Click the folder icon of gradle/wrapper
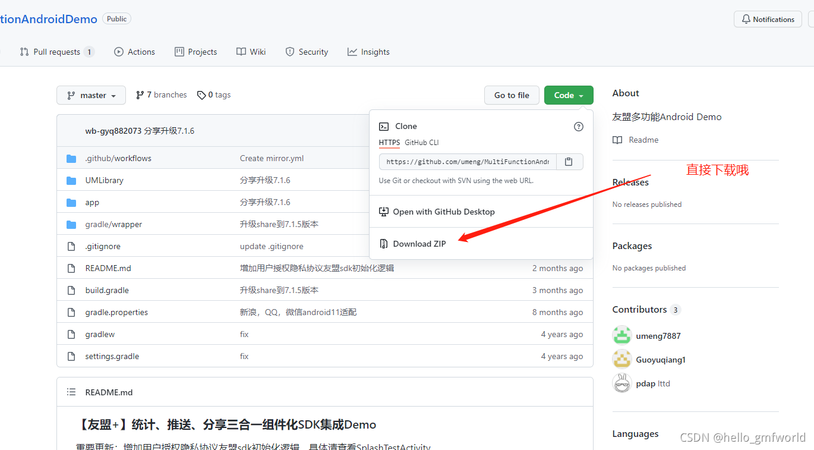 tap(72, 225)
